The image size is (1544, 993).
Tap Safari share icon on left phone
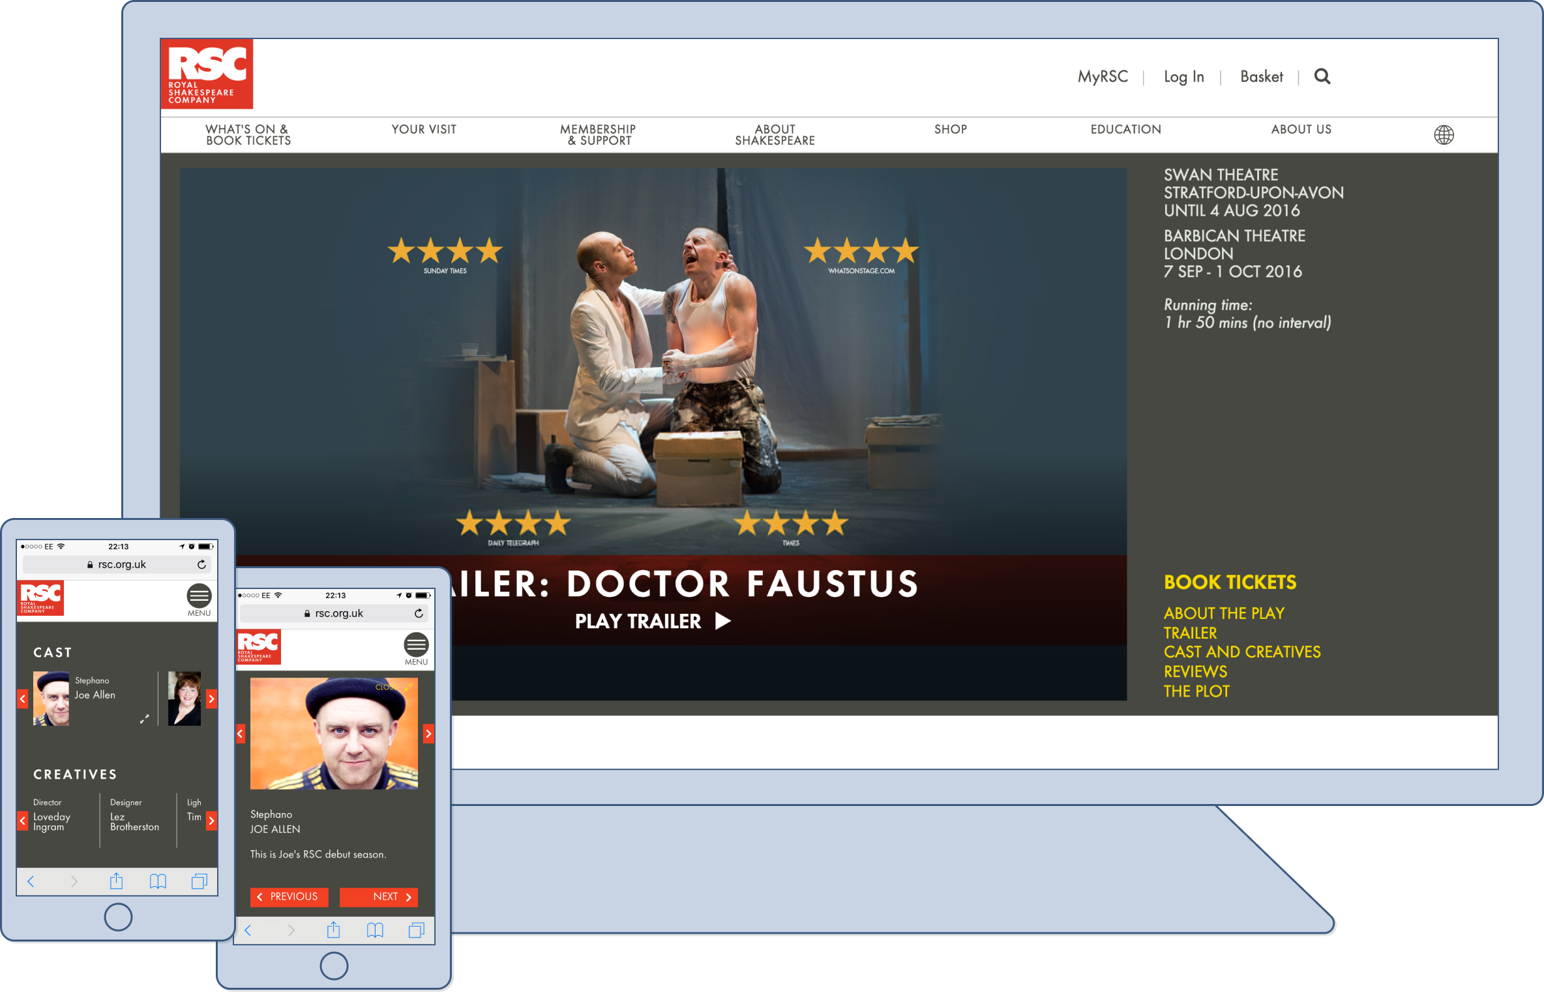(116, 881)
